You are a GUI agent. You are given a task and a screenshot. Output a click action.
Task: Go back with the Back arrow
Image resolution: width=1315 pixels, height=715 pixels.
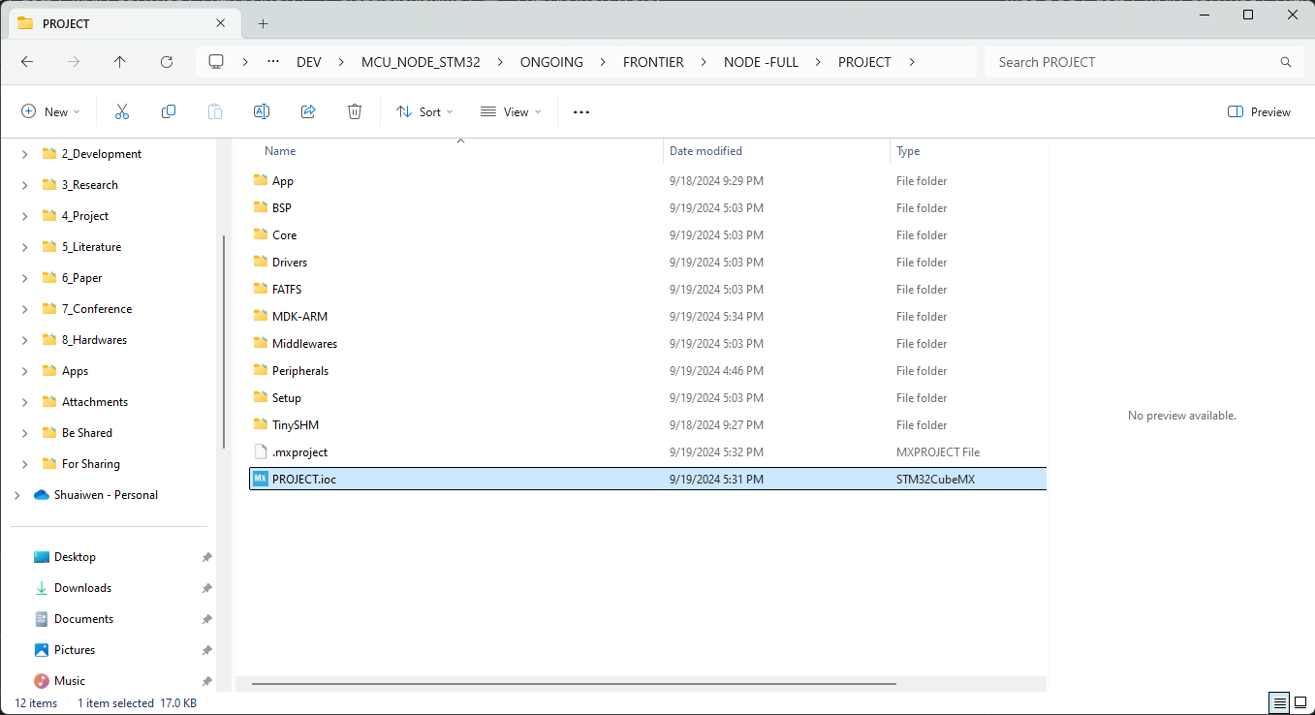[x=27, y=62]
